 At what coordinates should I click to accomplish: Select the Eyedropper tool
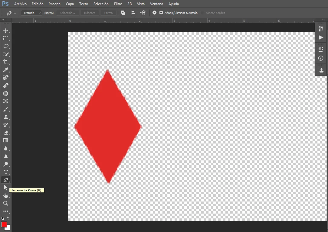coord(6,70)
